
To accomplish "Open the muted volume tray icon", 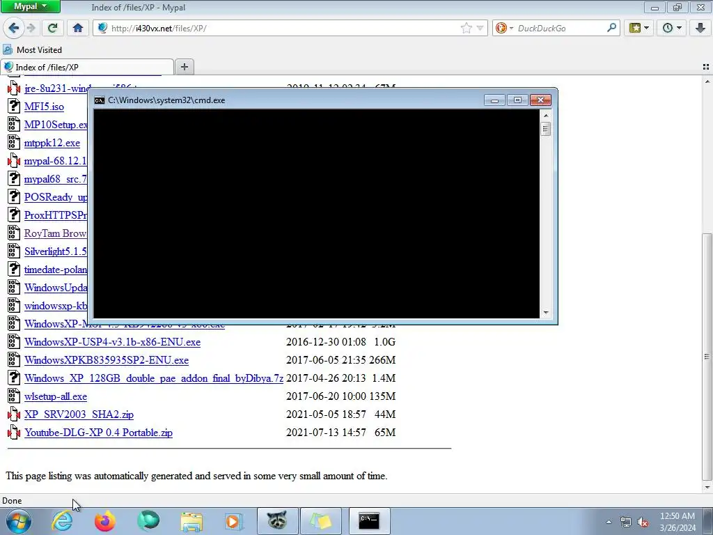I will click(643, 522).
